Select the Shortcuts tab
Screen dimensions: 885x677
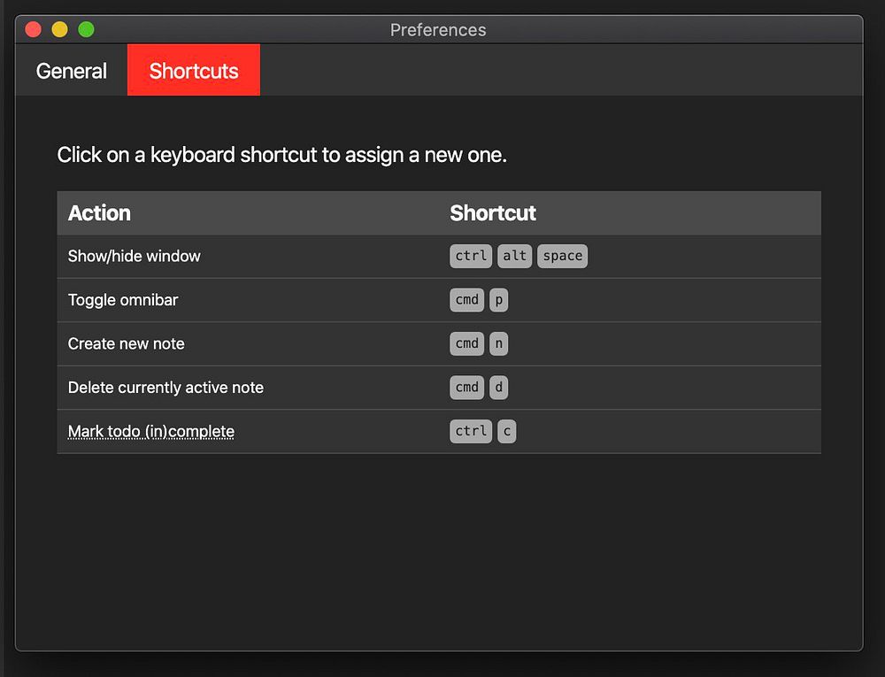click(x=194, y=71)
